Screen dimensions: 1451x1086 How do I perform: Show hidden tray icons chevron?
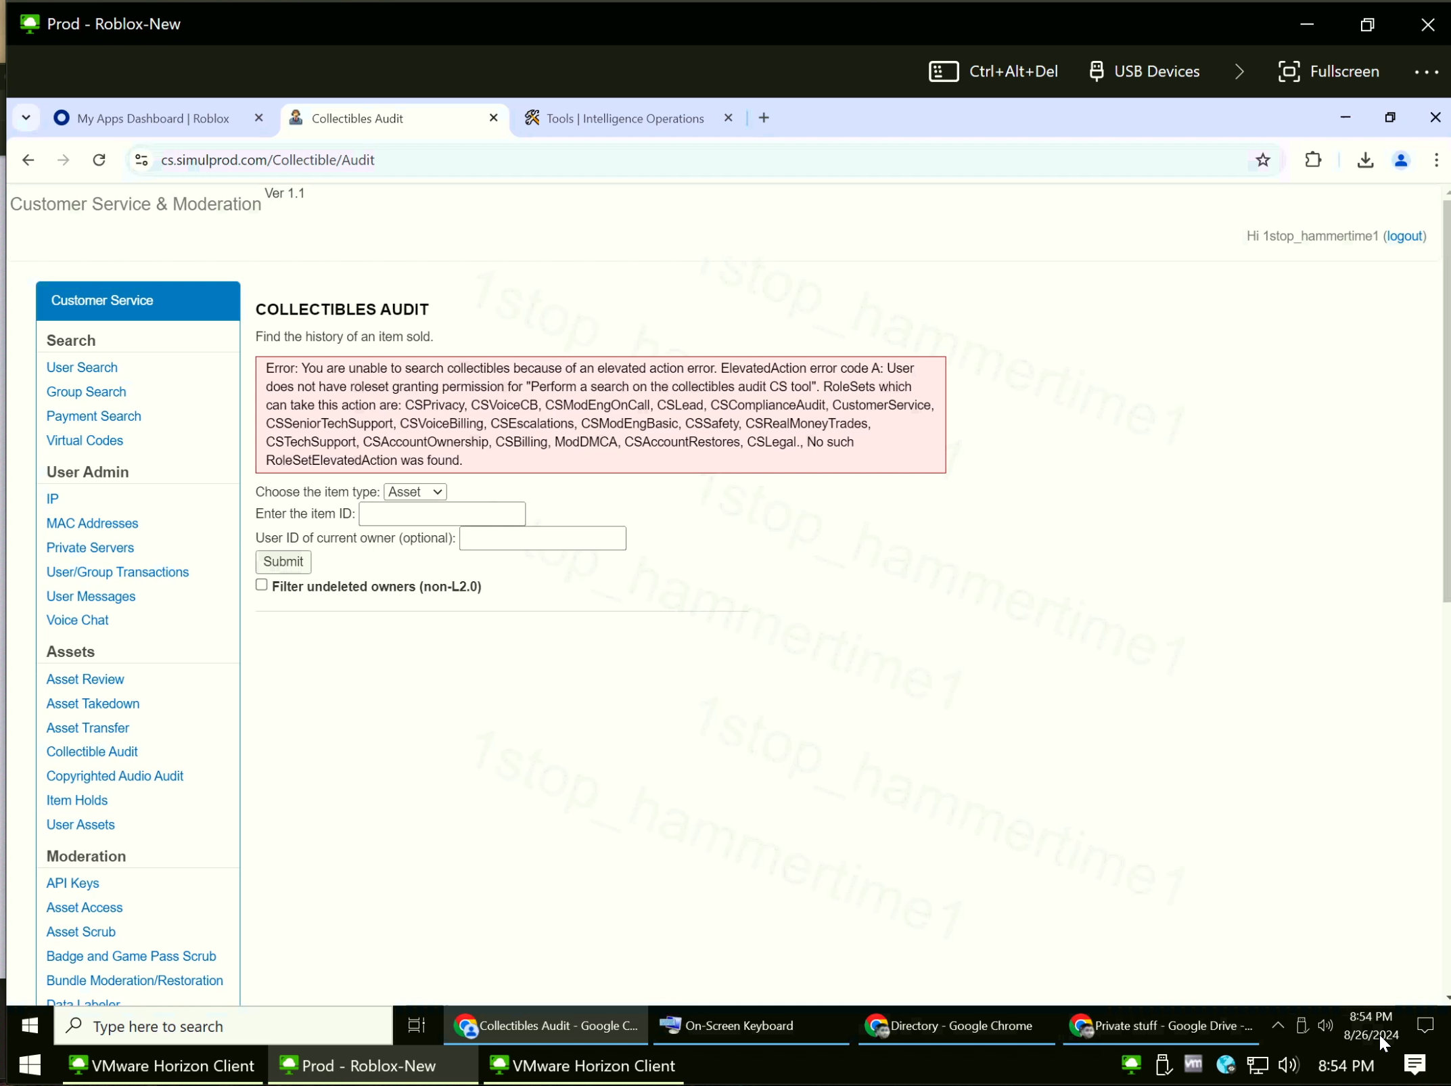pos(1278,1026)
